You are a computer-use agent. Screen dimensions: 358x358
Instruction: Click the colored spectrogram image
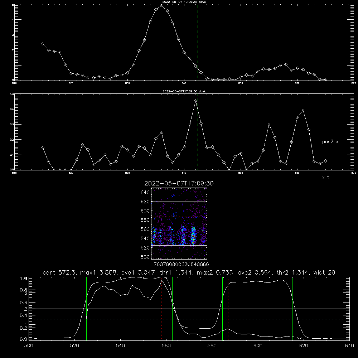click(179, 223)
